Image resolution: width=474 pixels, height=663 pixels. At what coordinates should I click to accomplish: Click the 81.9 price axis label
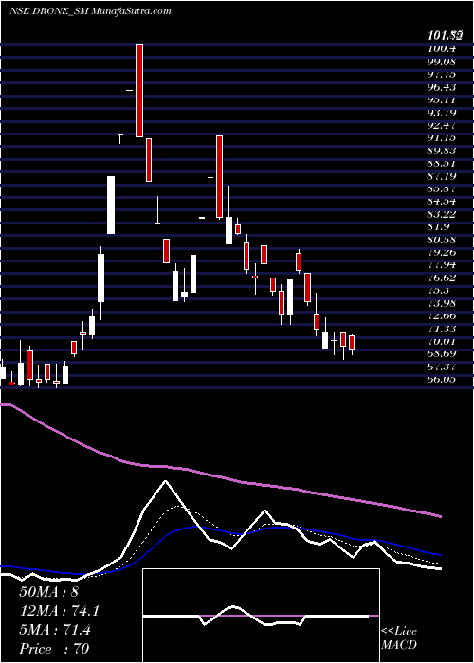point(438,227)
